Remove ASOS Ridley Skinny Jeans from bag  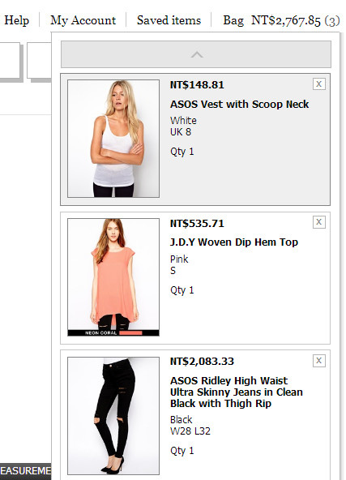[318, 361]
